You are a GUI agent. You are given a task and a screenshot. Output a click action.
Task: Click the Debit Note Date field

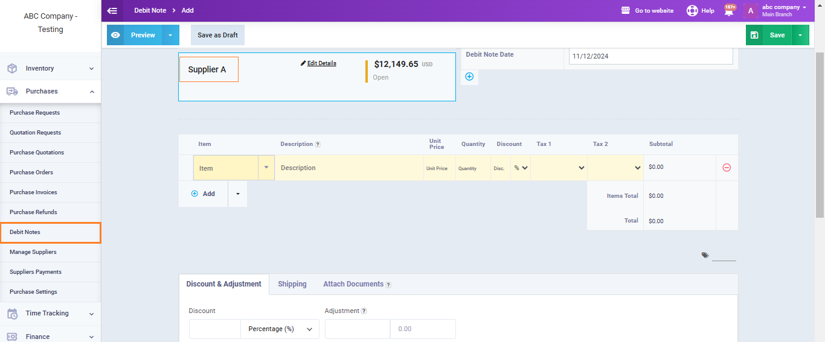[650, 56]
